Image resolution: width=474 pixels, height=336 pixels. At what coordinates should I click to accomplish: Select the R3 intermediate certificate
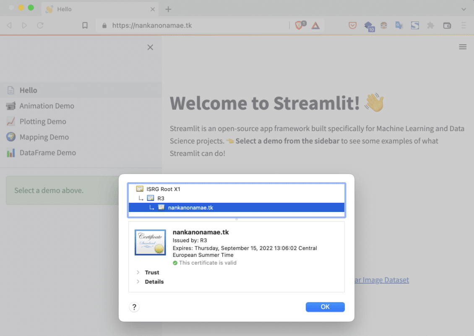tap(237, 198)
